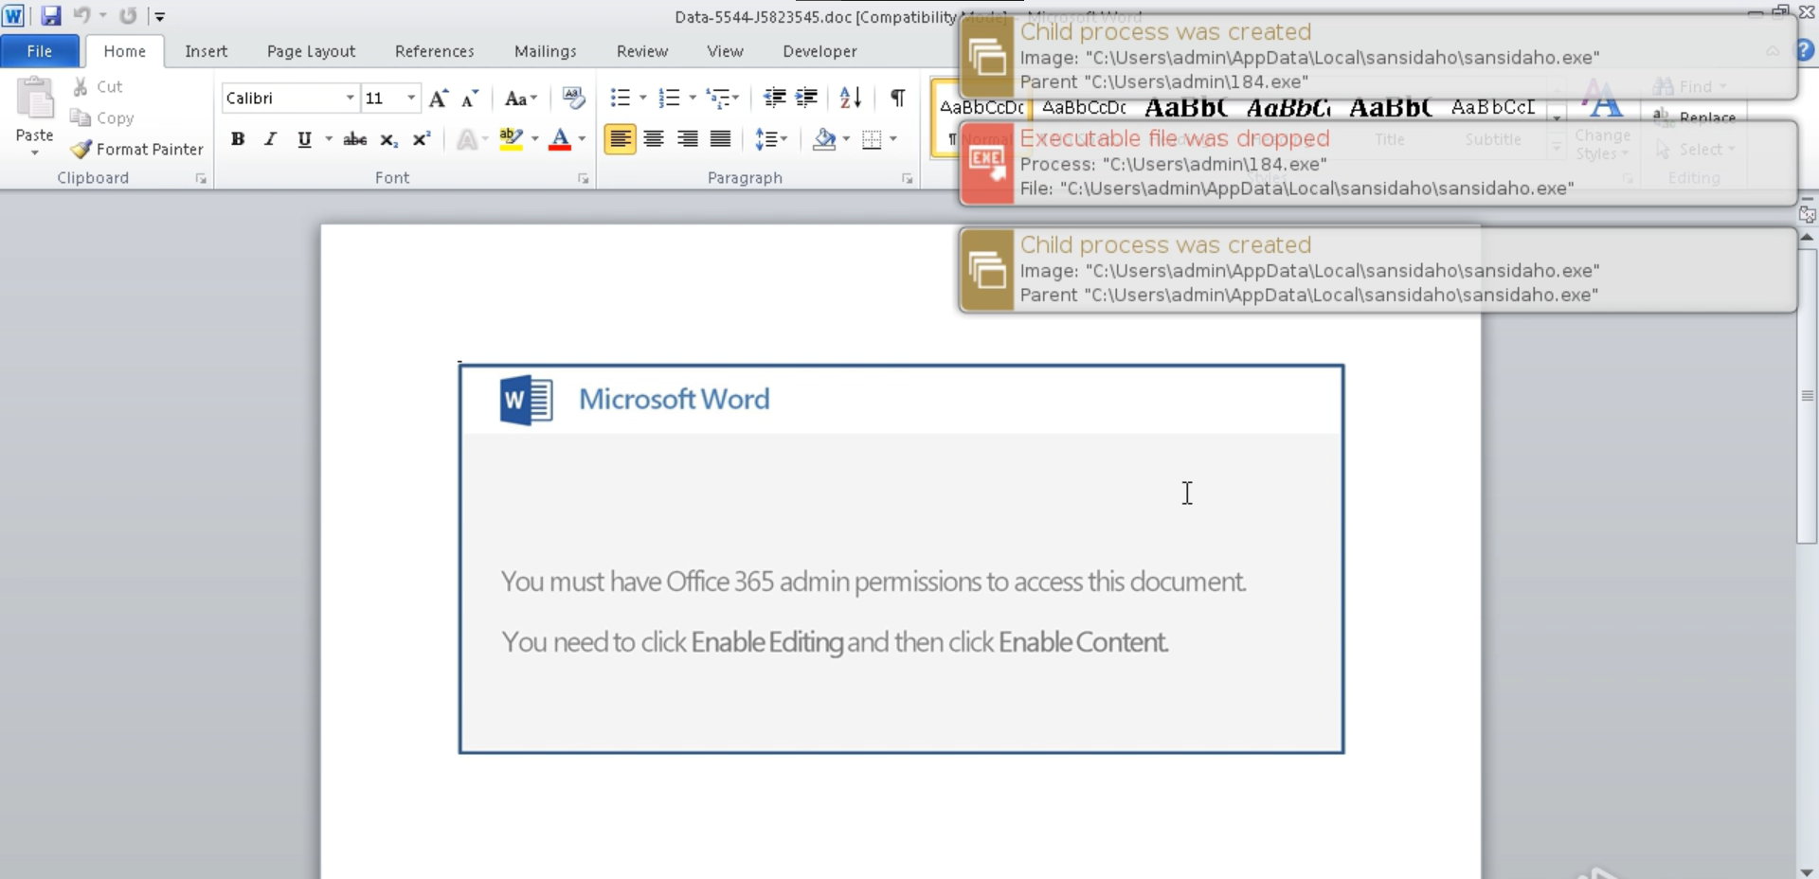The image size is (1819, 879).
Task: Open the View tab
Action: pyautogui.click(x=725, y=51)
